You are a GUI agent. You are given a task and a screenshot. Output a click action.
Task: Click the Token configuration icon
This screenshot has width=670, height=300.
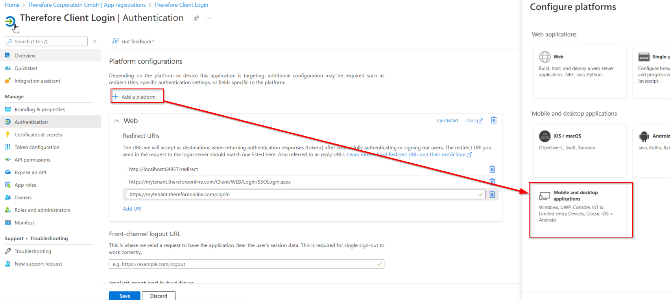(7, 147)
